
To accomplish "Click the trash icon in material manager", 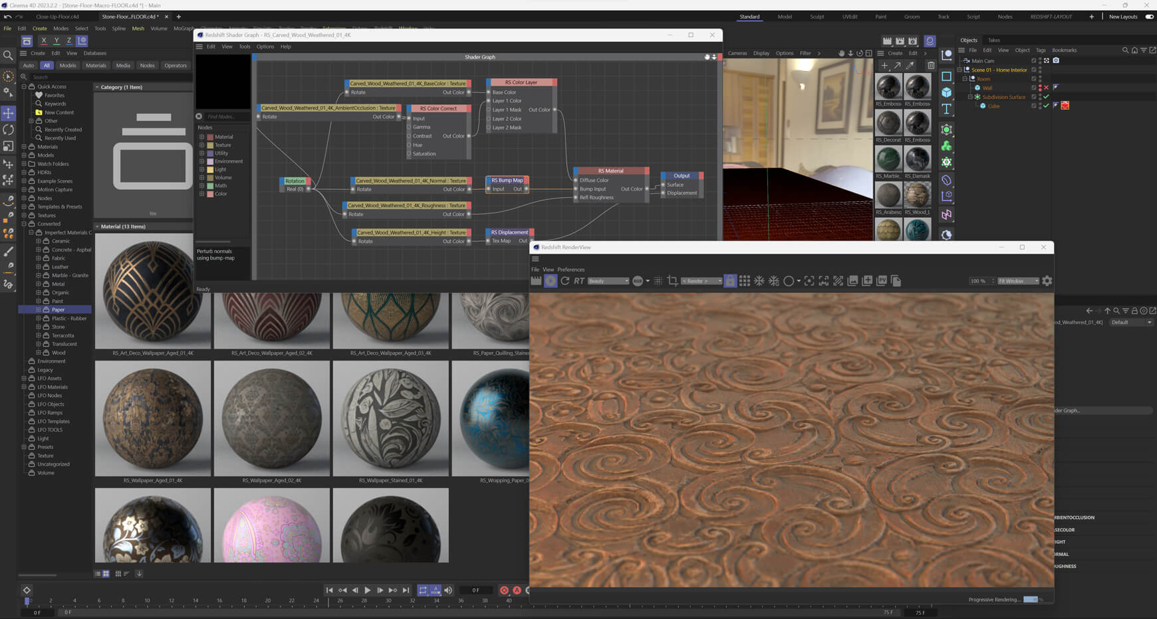I will point(931,65).
